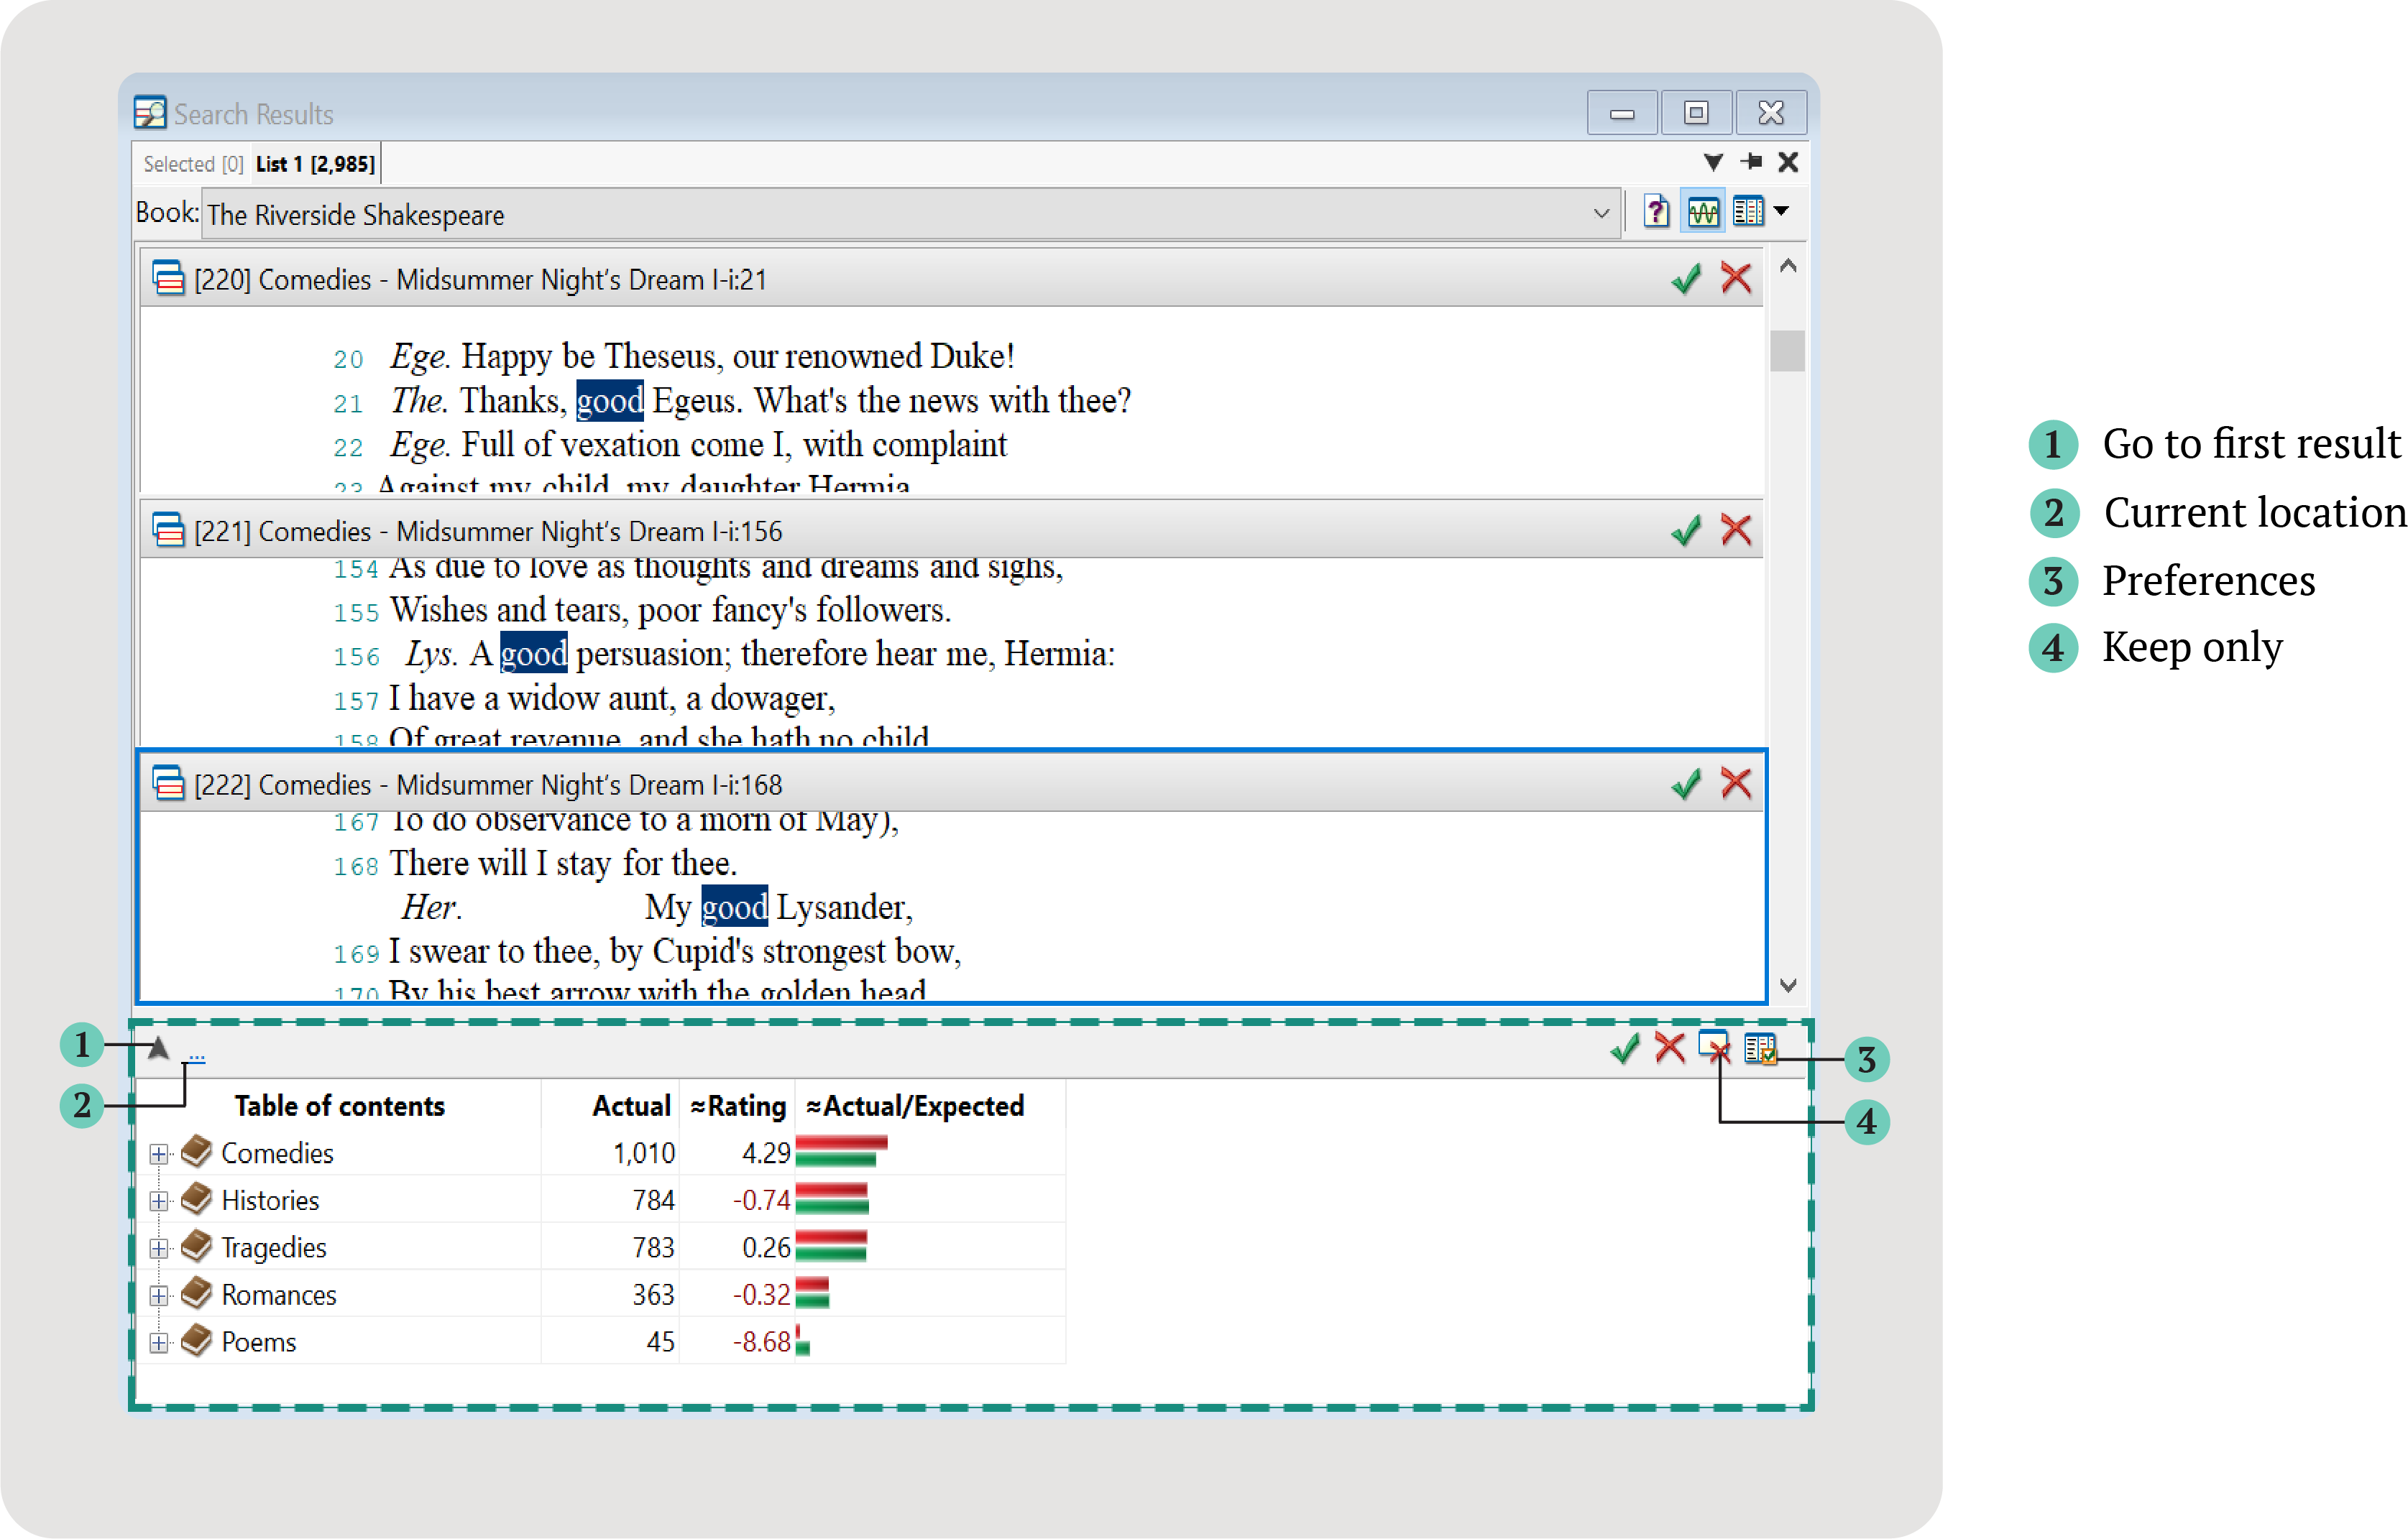Switch to the Selected [0] tab
The image size is (2408, 1539).
(x=193, y=164)
